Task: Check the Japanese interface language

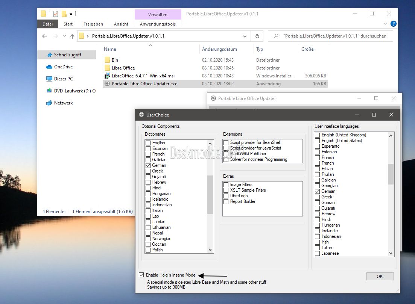Action: coord(317,254)
